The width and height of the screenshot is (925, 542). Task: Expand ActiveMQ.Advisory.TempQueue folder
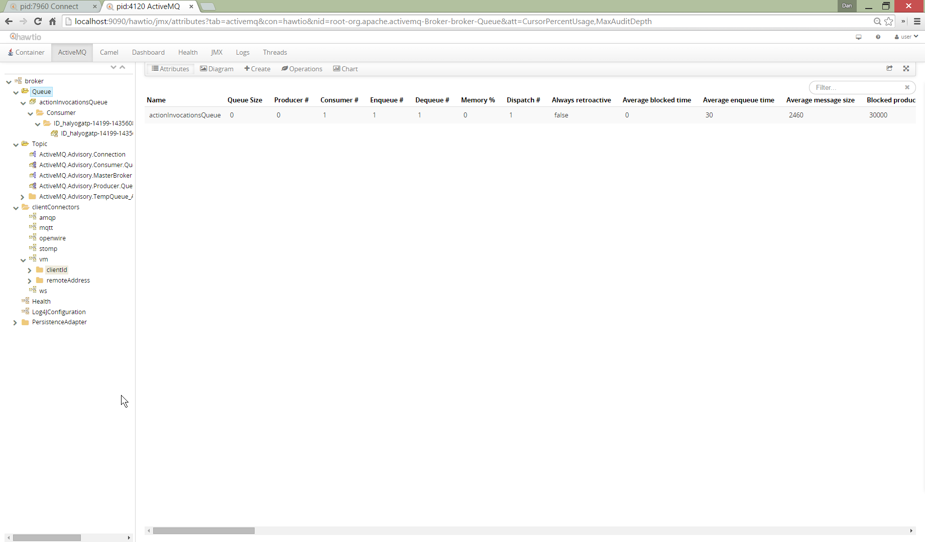pyautogui.click(x=23, y=197)
